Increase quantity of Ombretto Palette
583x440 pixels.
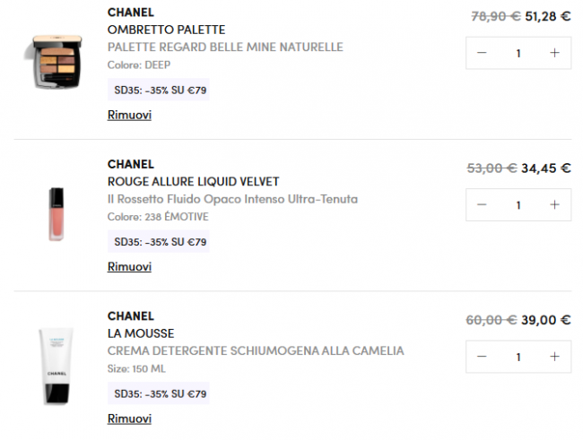(554, 53)
